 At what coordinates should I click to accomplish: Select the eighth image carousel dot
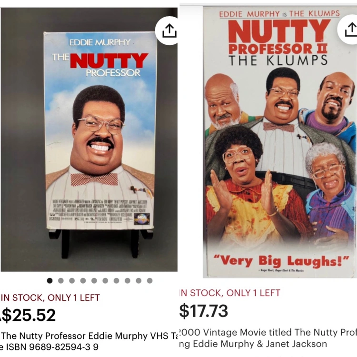click(128, 281)
